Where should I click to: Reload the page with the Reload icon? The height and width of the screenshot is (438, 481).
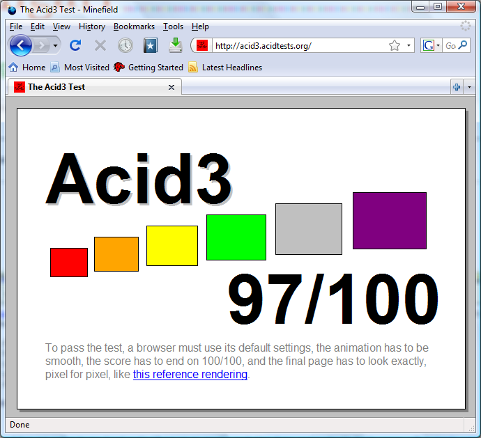click(75, 46)
